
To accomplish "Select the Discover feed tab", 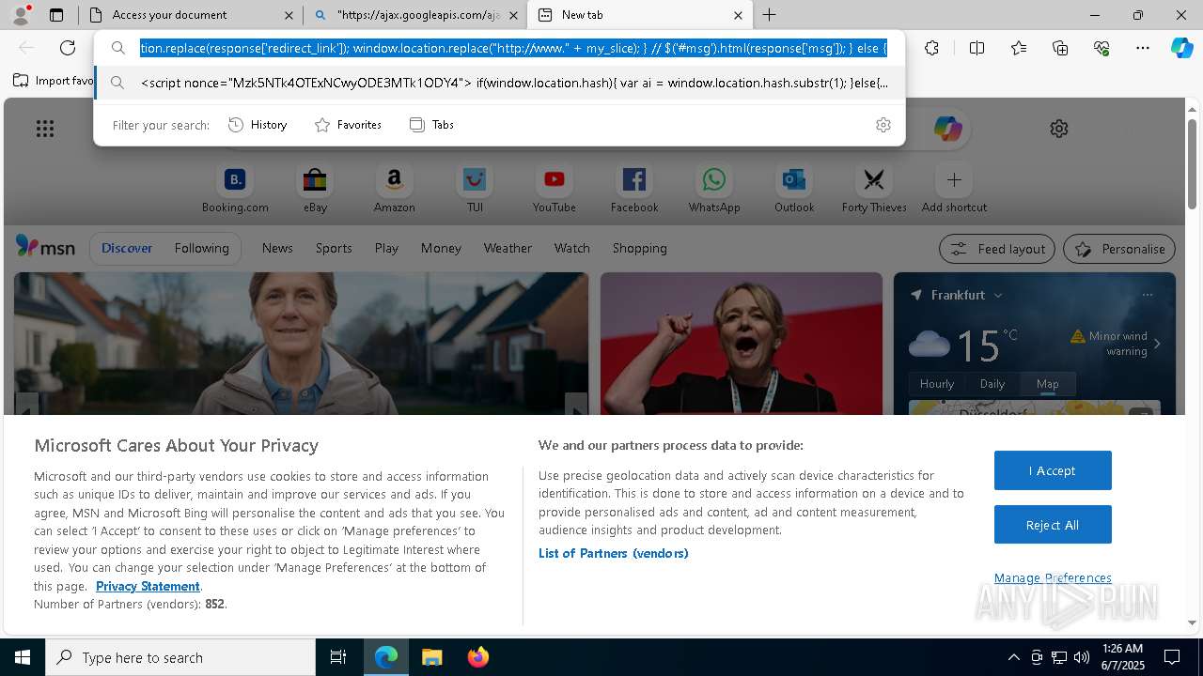I will 127,248.
